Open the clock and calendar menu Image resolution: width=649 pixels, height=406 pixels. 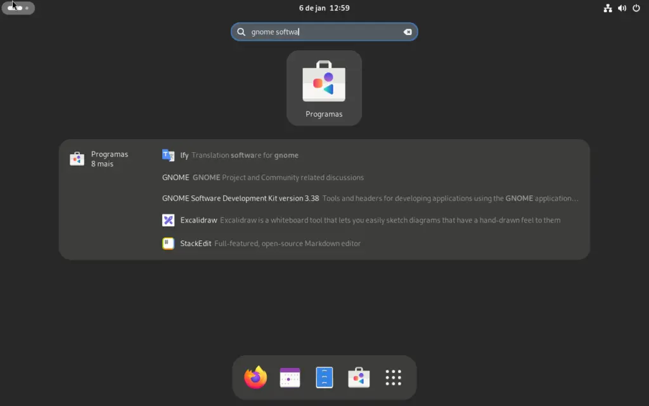tap(324, 8)
